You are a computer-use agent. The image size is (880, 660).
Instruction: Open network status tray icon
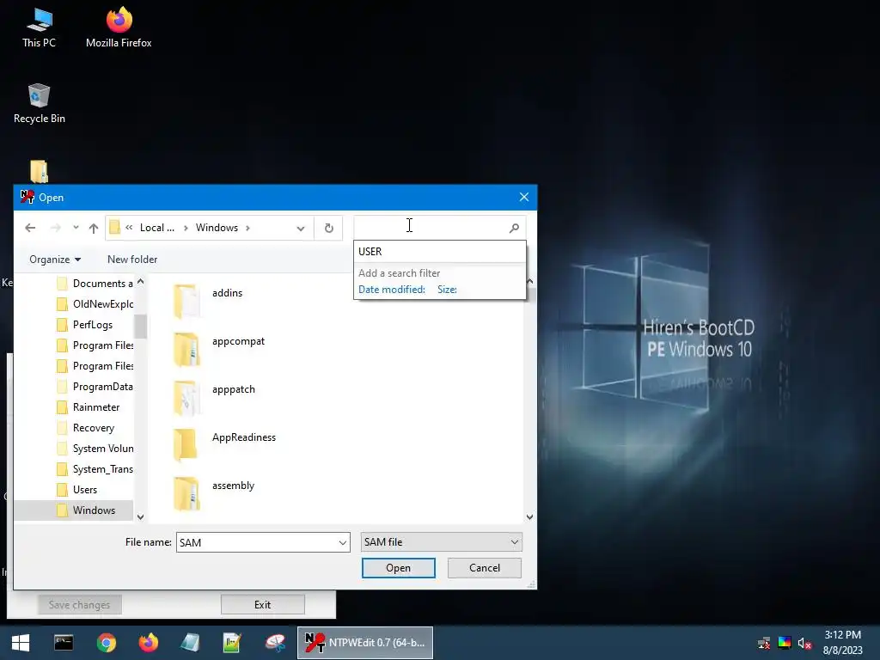point(764,643)
